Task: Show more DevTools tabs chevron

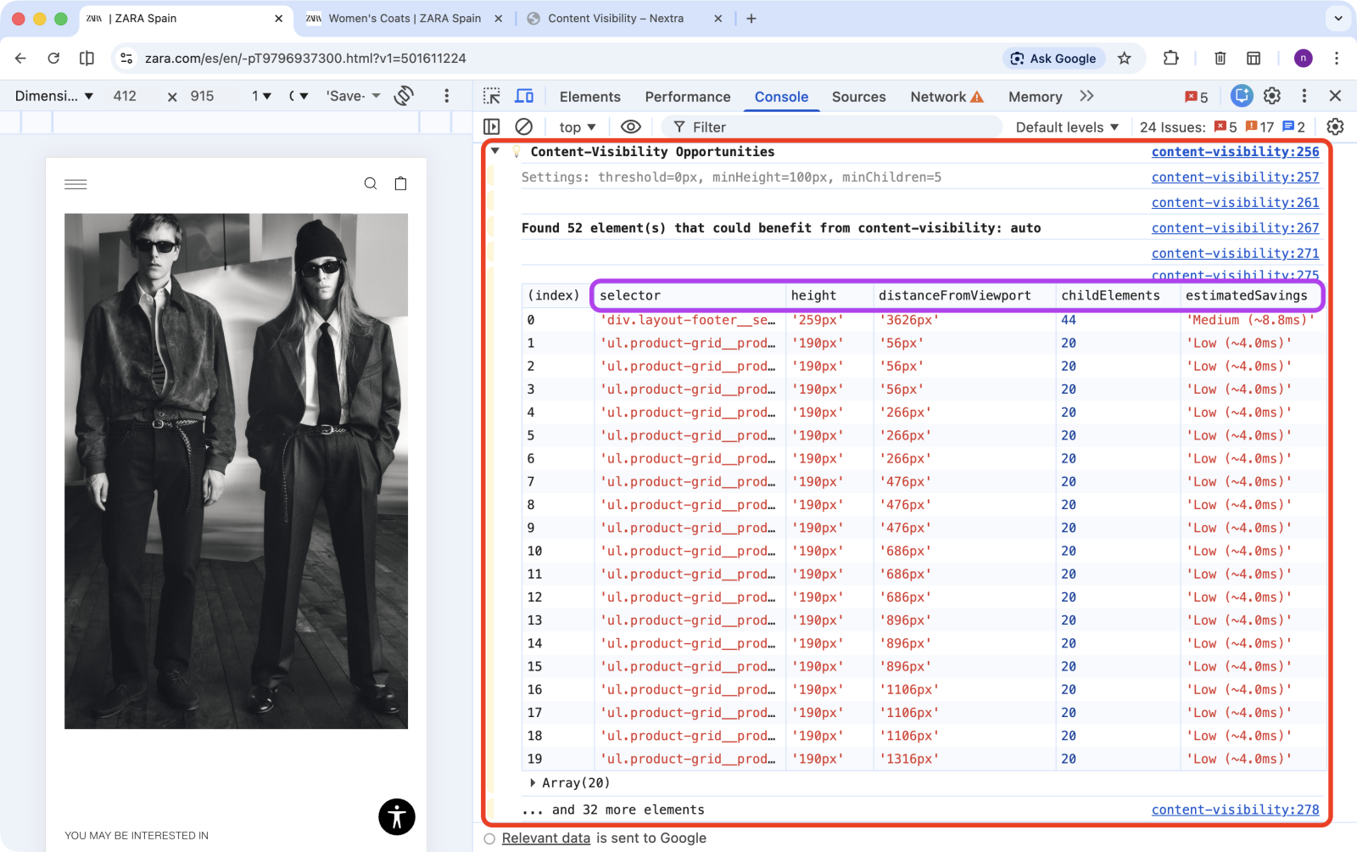Action: (1087, 96)
